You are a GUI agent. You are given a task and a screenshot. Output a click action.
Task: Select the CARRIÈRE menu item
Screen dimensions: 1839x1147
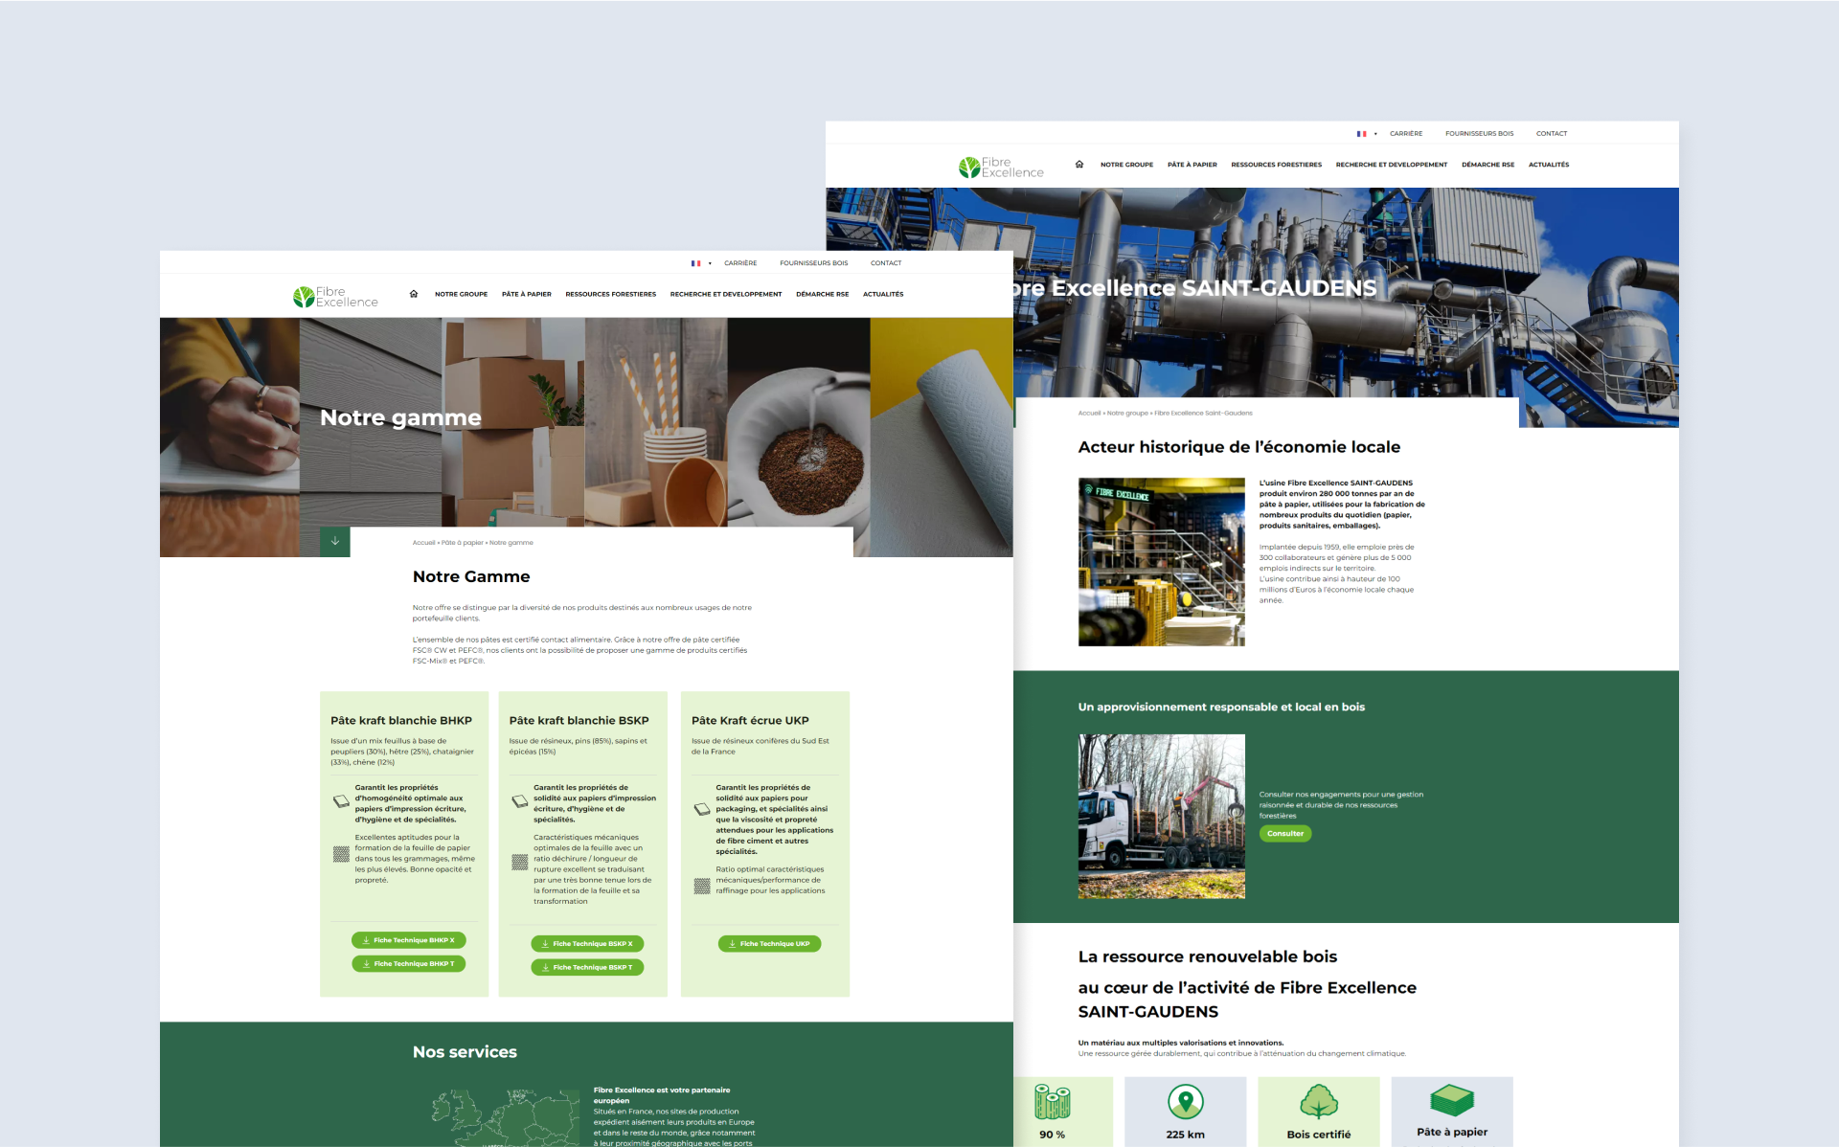point(741,262)
